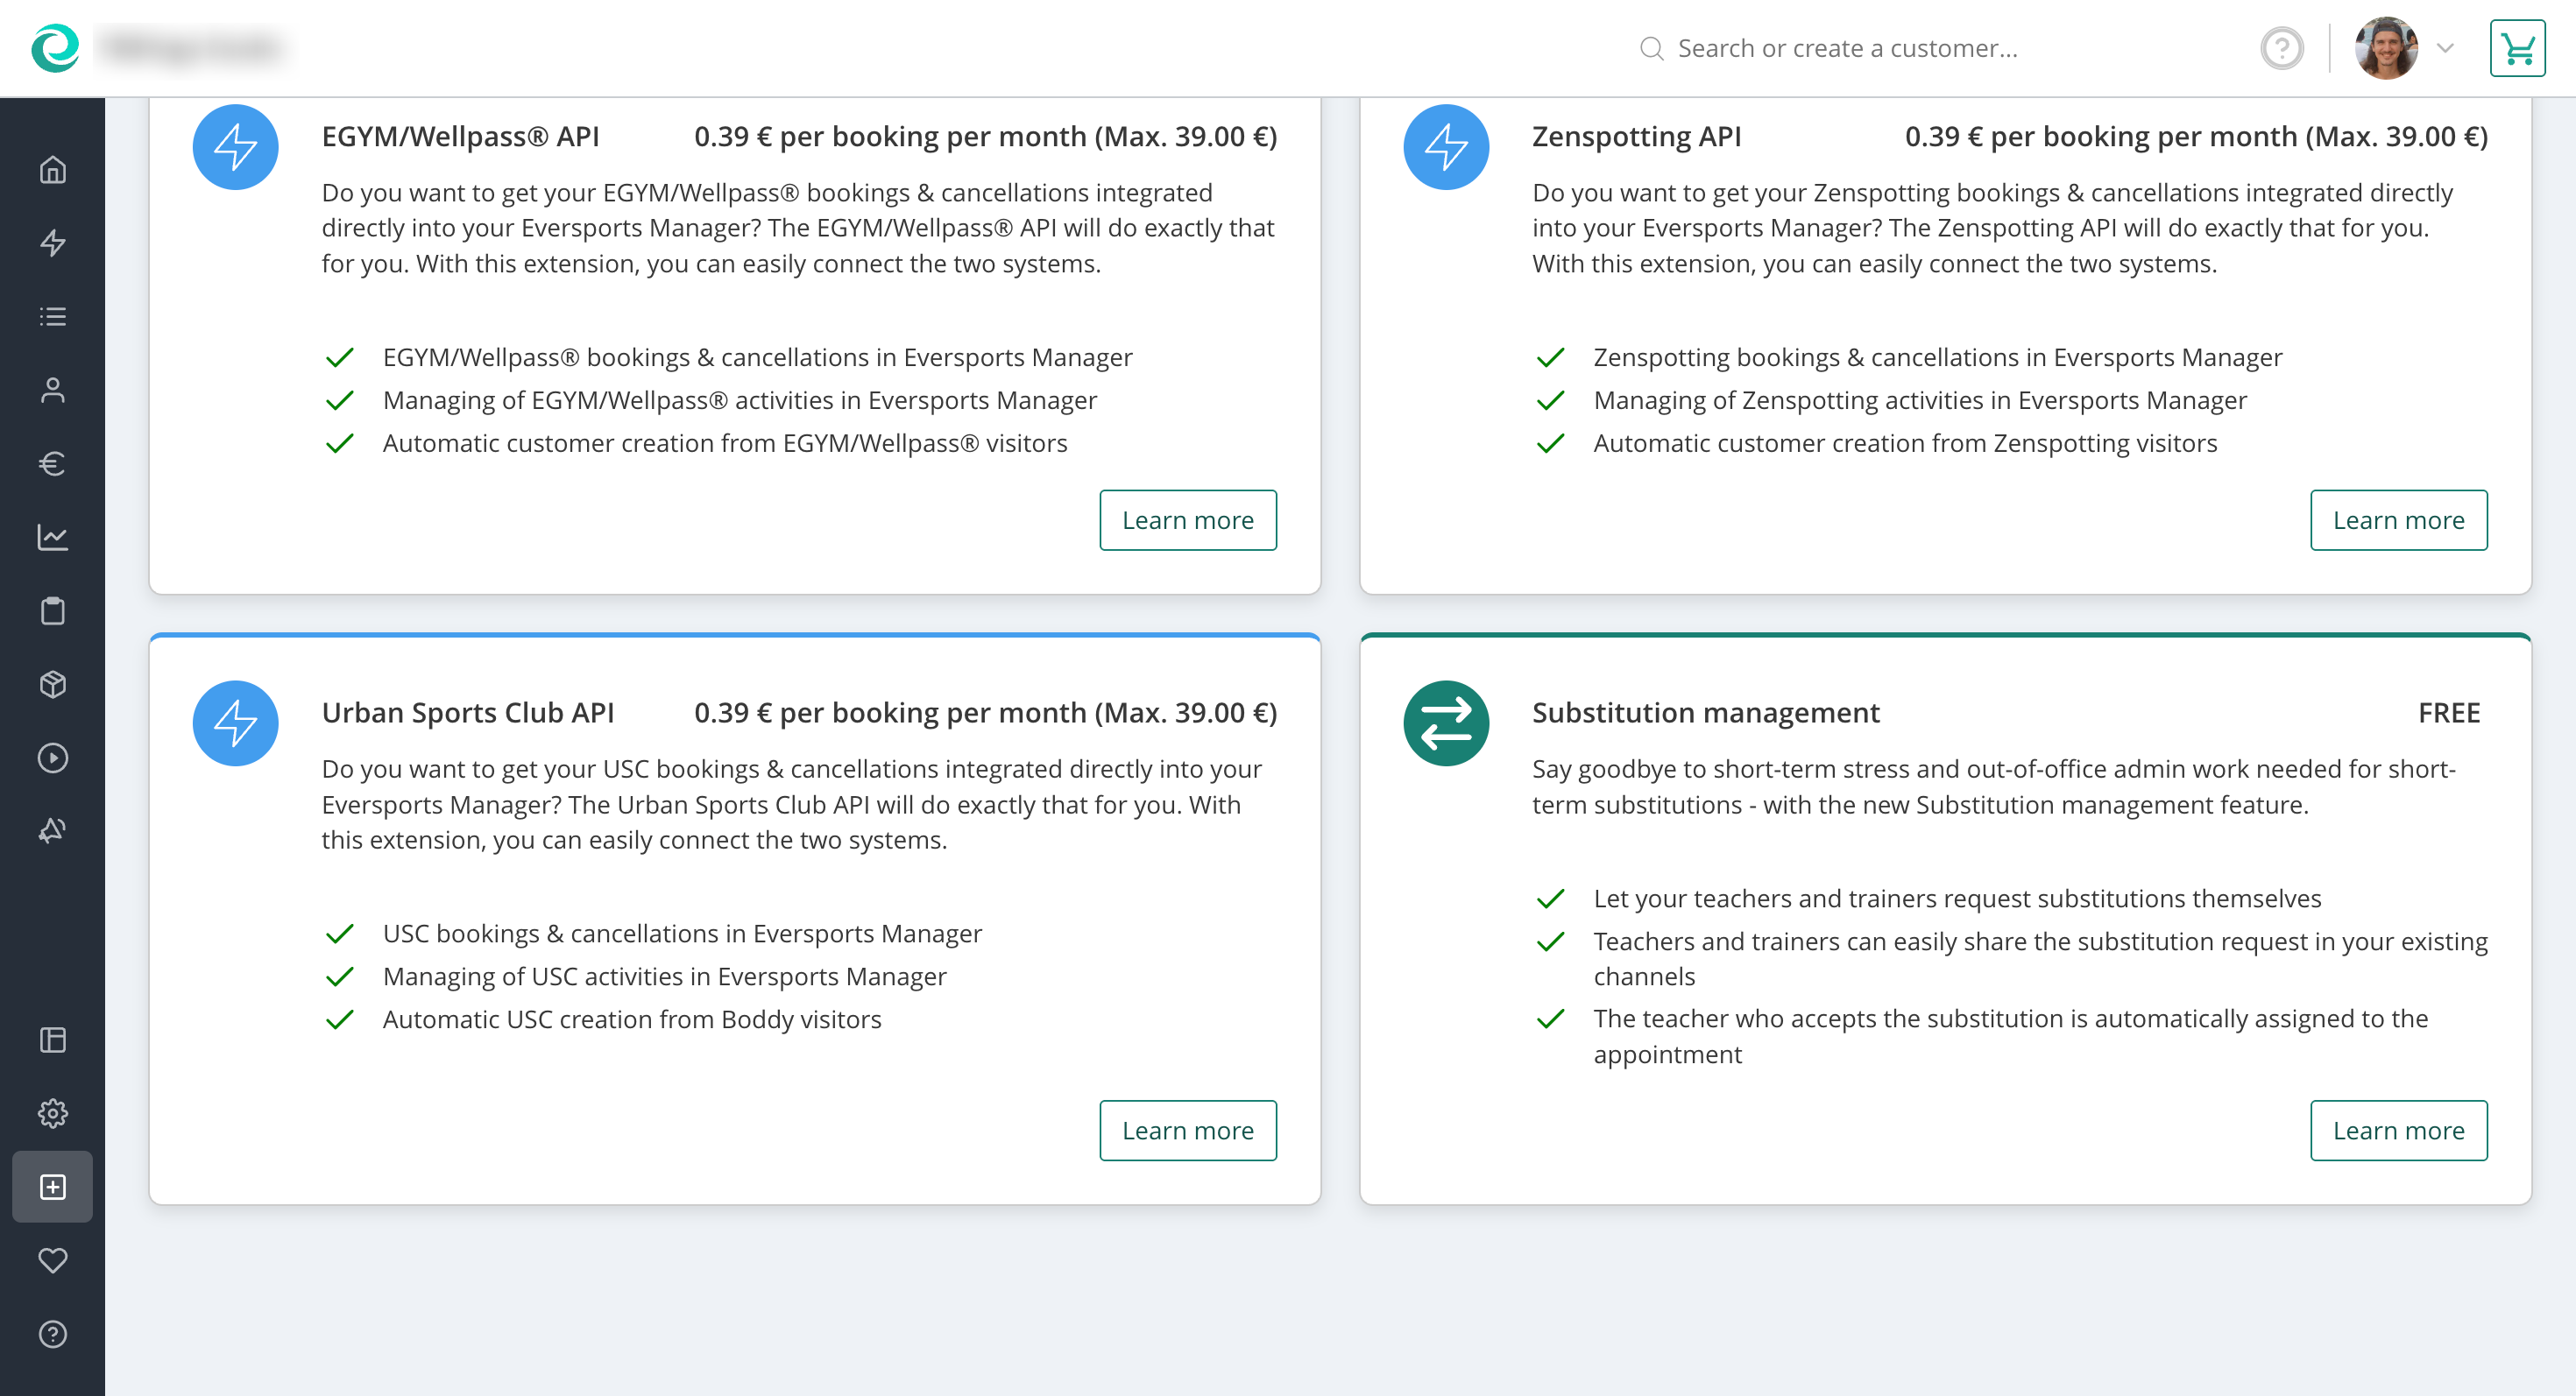The width and height of the screenshot is (2576, 1396).
Task: Click the EGYM/Wellpass API lightning icon
Action: (235, 147)
